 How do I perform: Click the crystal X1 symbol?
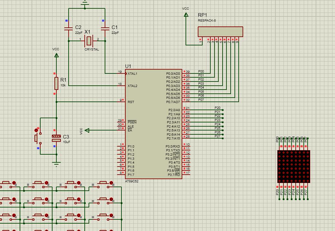pos(89,41)
